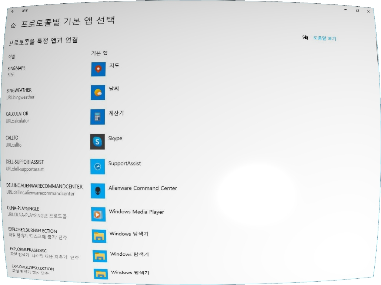Image resolution: width=381 pixels, height=285 pixels.
Task: Click the Skype icon for CALLTO
Action: click(97, 141)
